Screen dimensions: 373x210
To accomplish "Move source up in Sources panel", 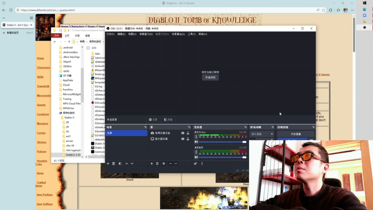I will pos(170,164).
